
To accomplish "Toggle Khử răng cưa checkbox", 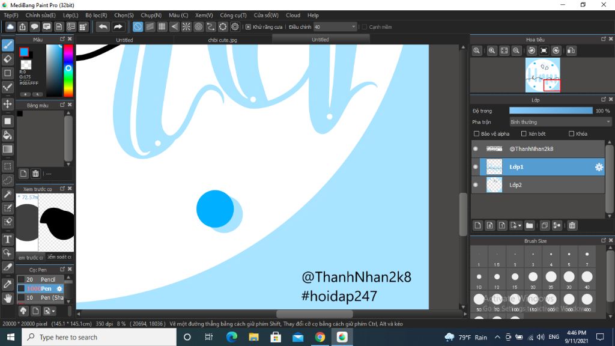I will coord(248,27).
